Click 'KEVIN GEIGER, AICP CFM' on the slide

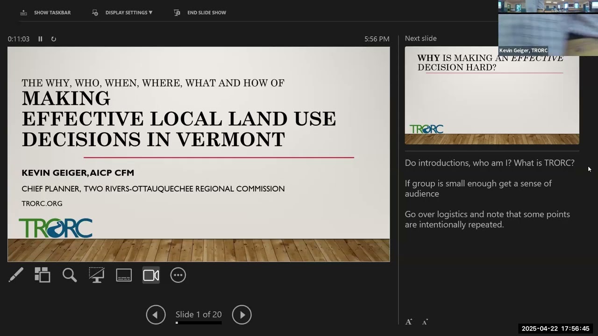(78, 173)
